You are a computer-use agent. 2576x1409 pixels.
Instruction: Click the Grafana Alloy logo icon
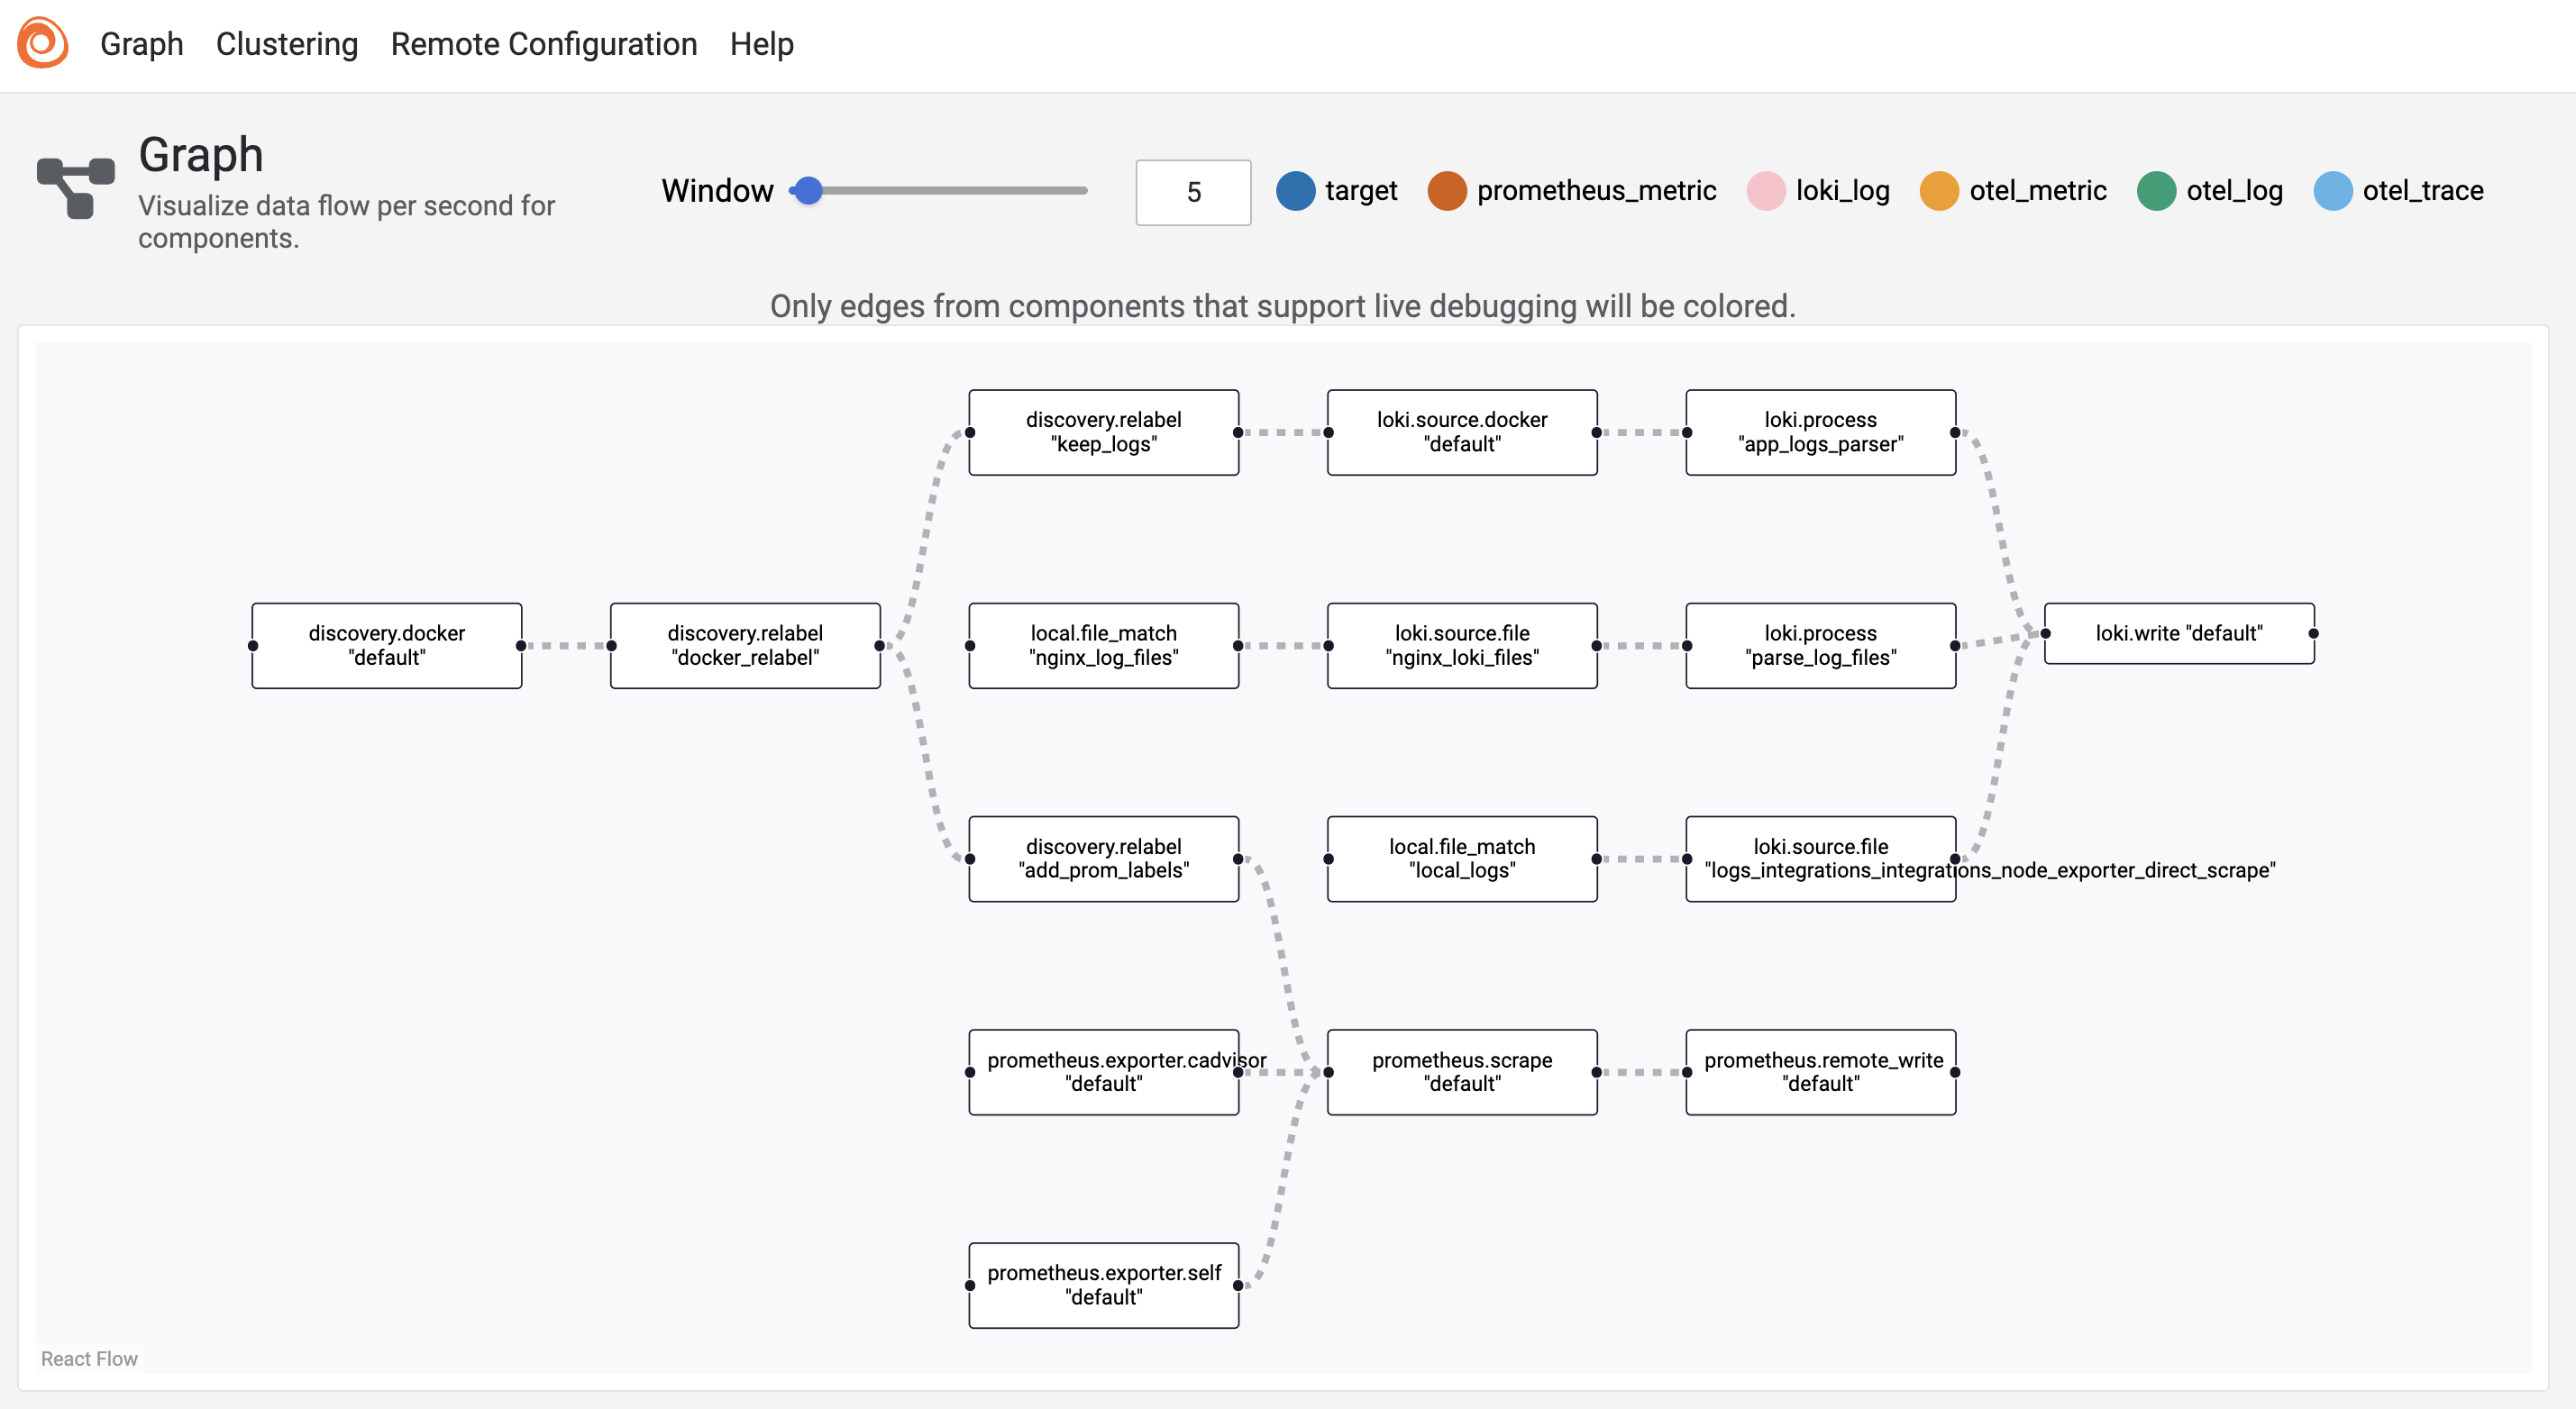[43, 43]
